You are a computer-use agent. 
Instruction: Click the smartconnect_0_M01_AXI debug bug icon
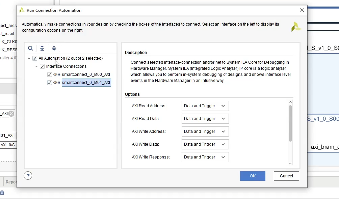pos(59,83)
